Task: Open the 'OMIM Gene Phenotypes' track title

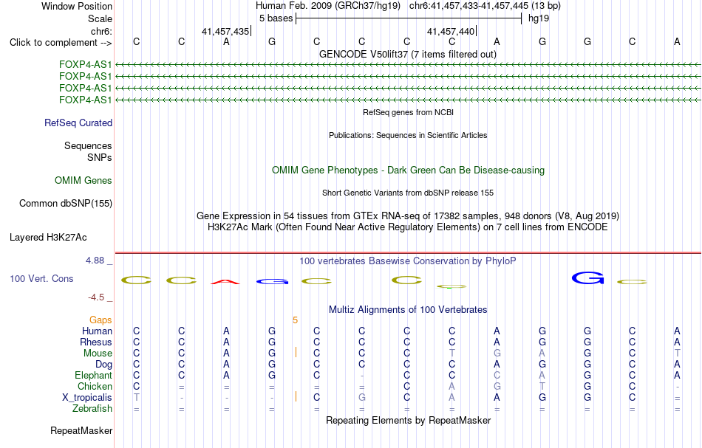Action: 409,170
